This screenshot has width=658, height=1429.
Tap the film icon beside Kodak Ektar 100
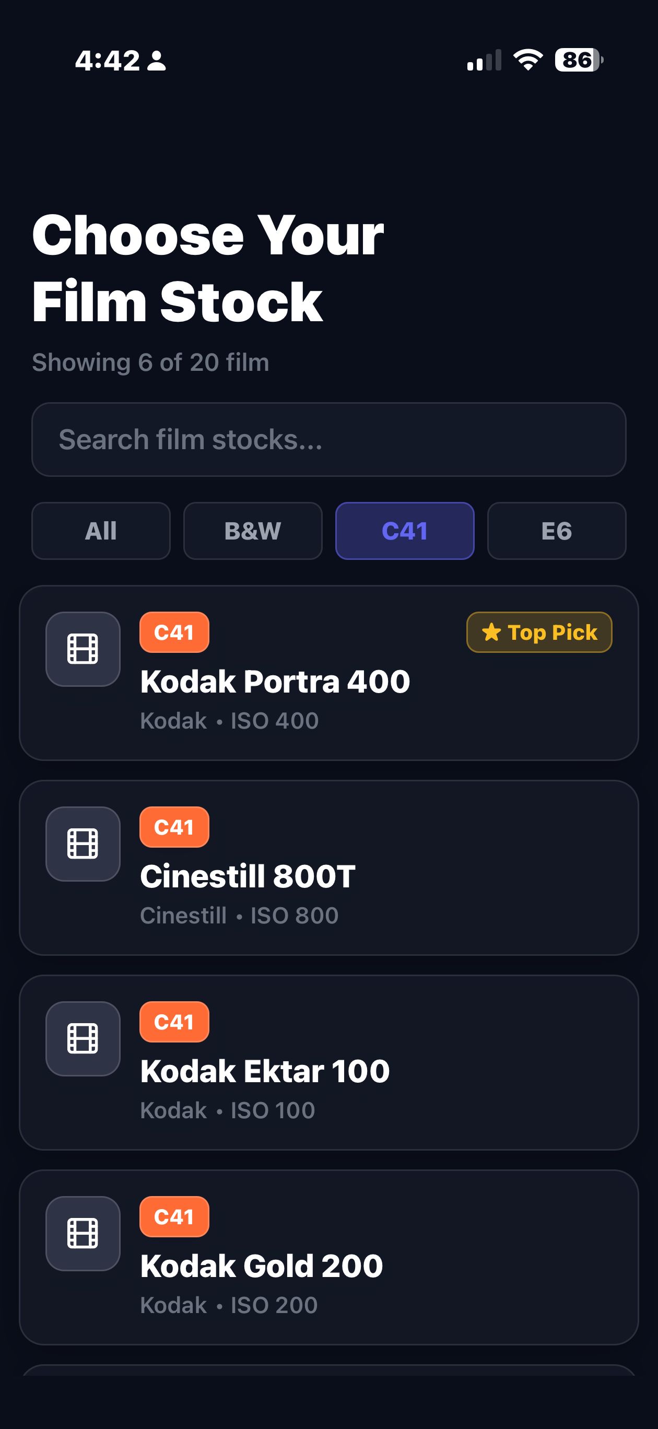[x=83, y=1038]
